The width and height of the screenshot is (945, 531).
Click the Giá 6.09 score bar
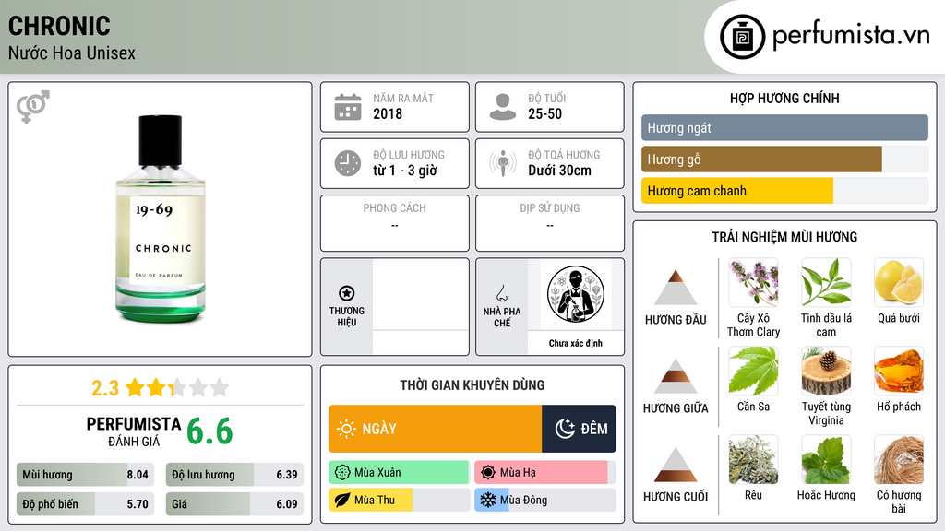[x=234, y=504]
